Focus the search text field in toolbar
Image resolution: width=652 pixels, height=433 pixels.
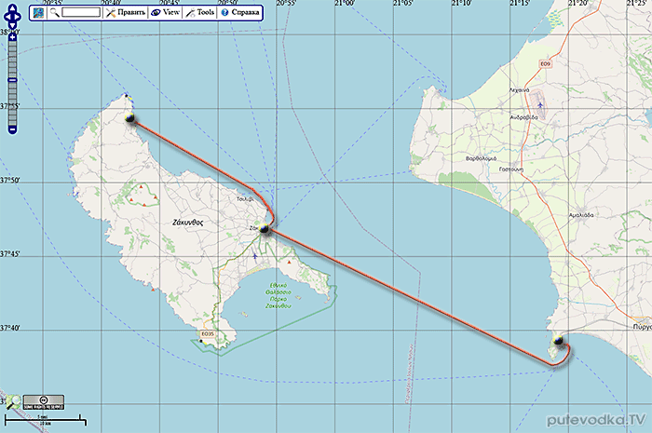(81, 12)
